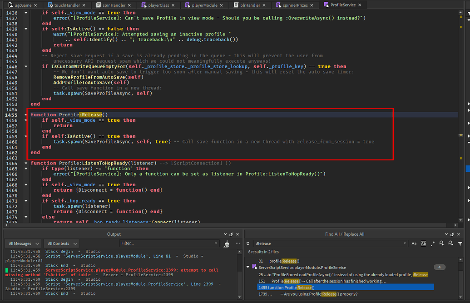Open the filter funnel icon in Find panel
This screenshot has width=470, height=303.
pos(460,243)
